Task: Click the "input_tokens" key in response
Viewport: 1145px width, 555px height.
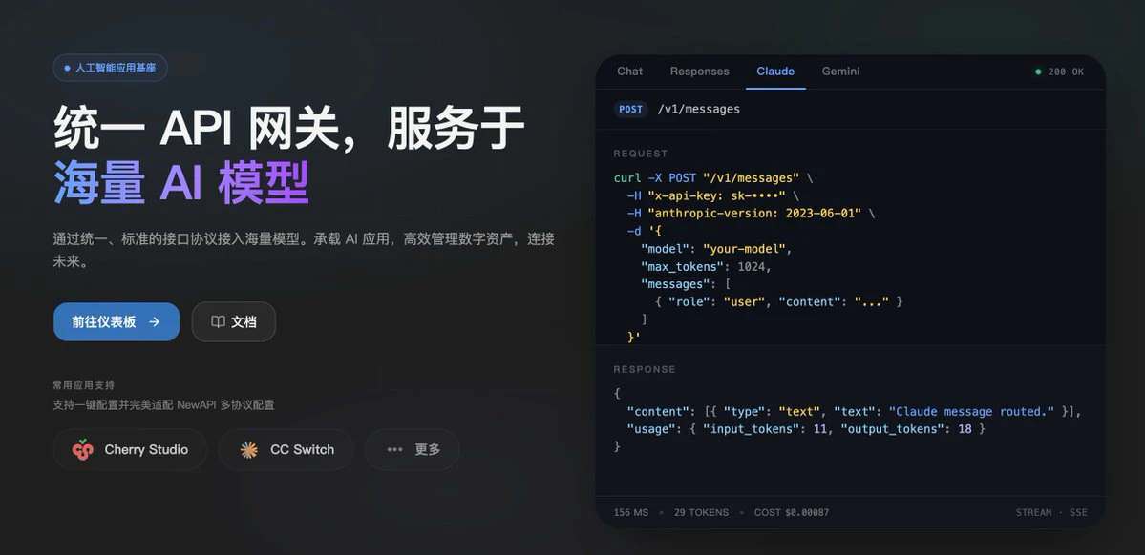Action: tap(751, 429)
